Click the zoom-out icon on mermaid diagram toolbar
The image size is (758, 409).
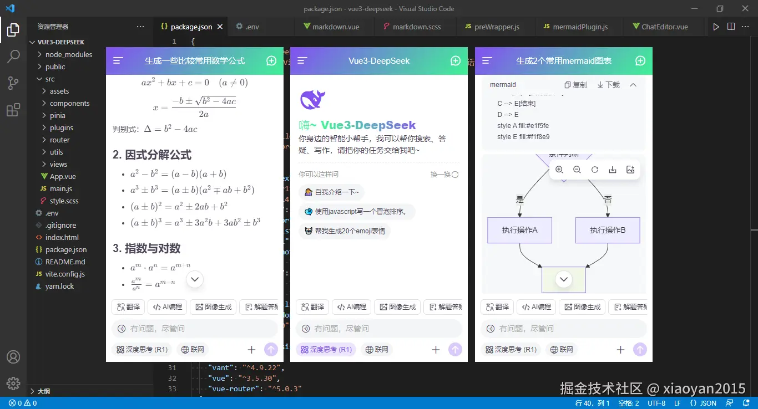pyautogui.click(x=577, y=170)
